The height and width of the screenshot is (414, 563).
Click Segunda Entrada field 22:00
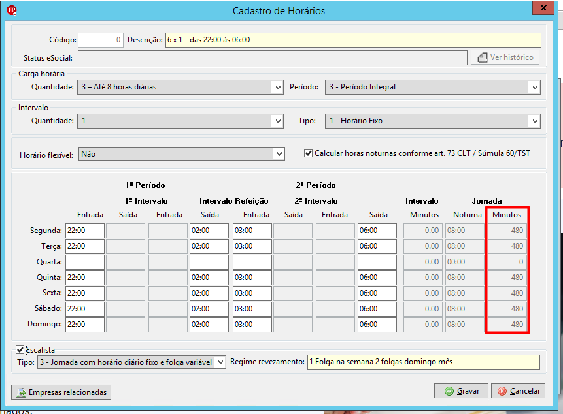coord(85,231)
